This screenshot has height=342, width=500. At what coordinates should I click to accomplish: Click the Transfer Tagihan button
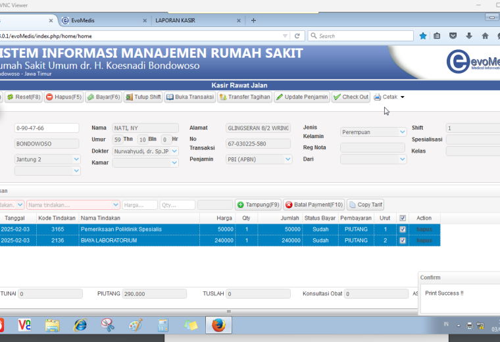[x=245, y=97]
